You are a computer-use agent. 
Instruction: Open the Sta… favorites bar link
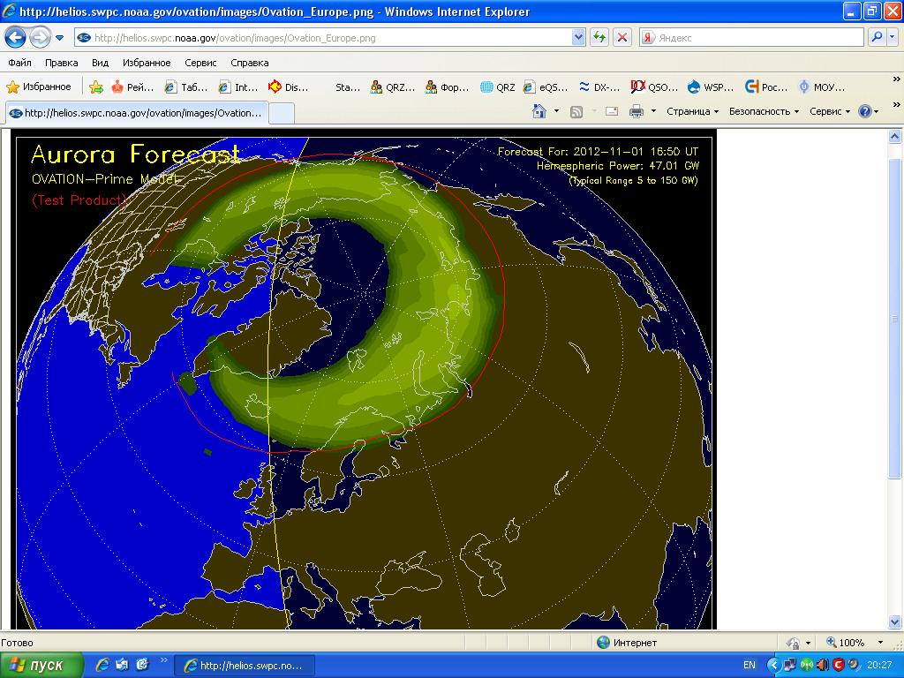pyautogui.click(x=347, y=87)
